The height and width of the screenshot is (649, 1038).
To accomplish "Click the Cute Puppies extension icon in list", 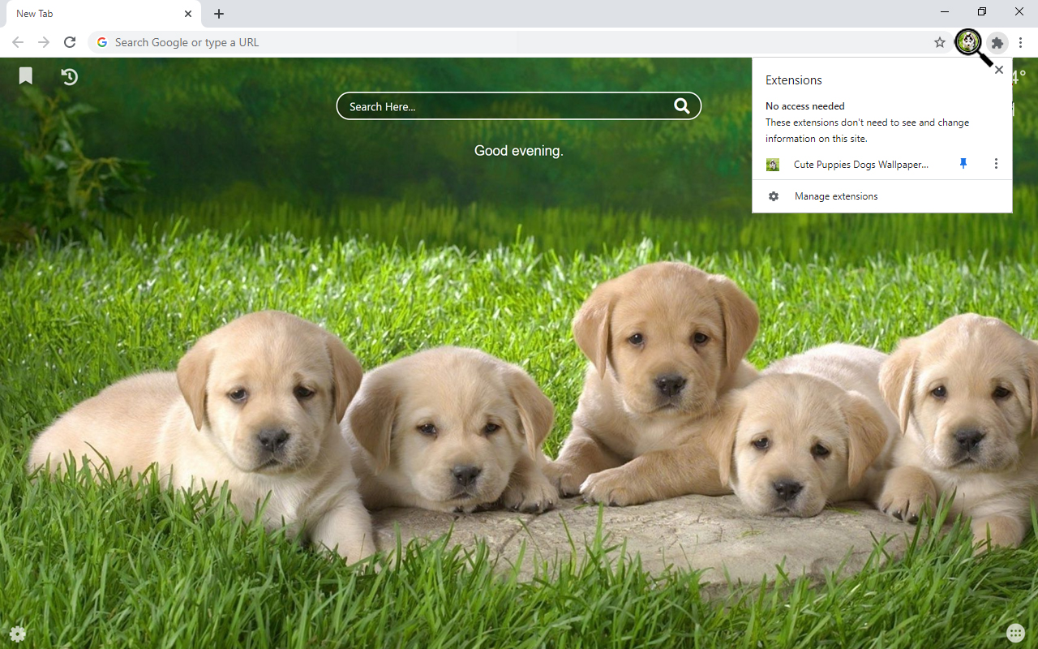I will tap(773, 165).
